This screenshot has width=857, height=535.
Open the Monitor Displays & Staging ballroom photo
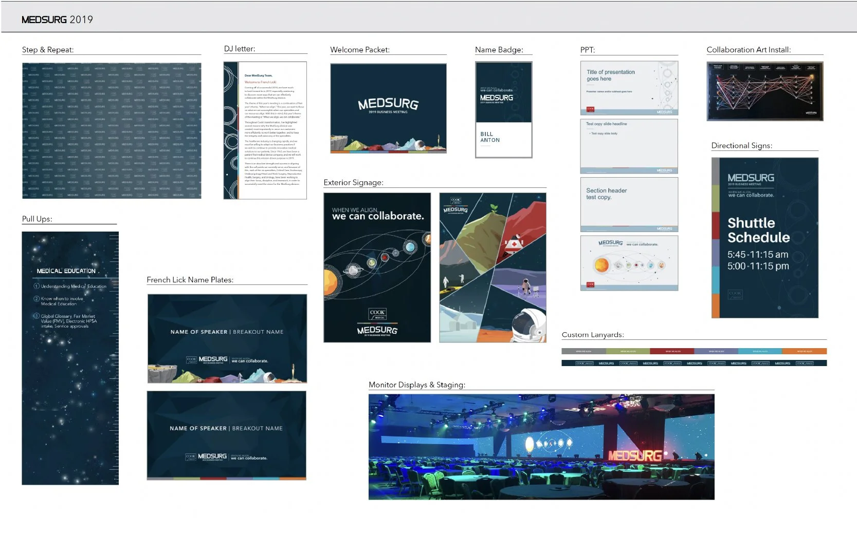541,447
